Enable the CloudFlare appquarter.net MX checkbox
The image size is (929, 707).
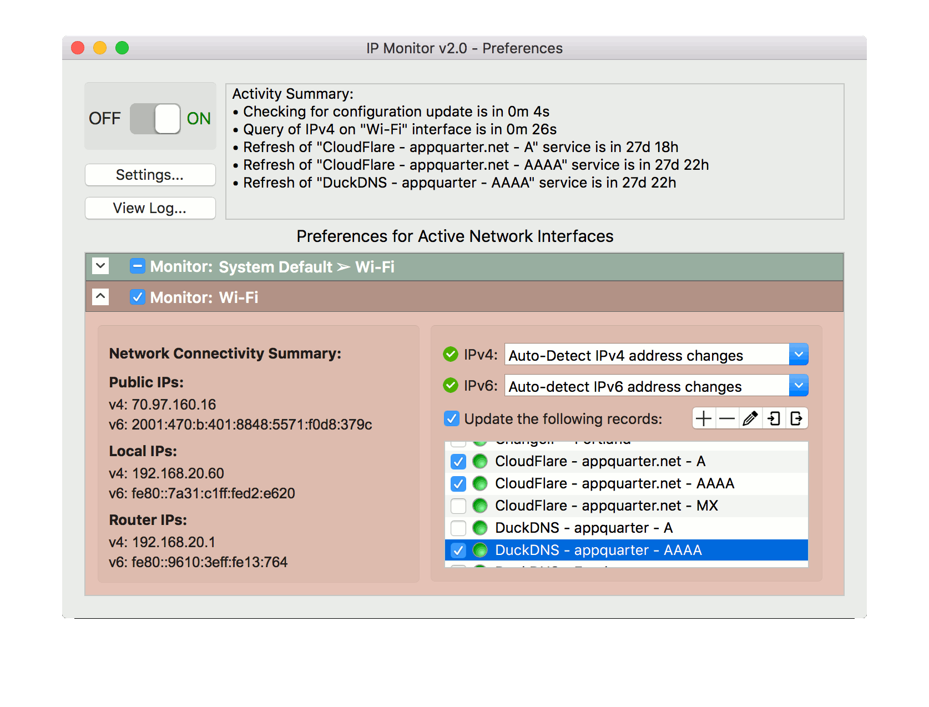pos(458,506)
